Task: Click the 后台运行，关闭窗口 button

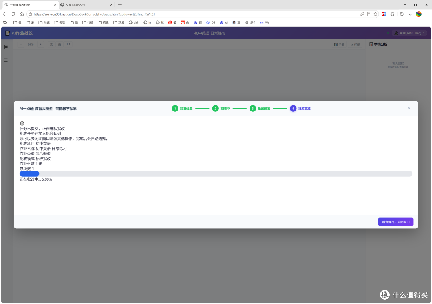Action: [396, 222]
